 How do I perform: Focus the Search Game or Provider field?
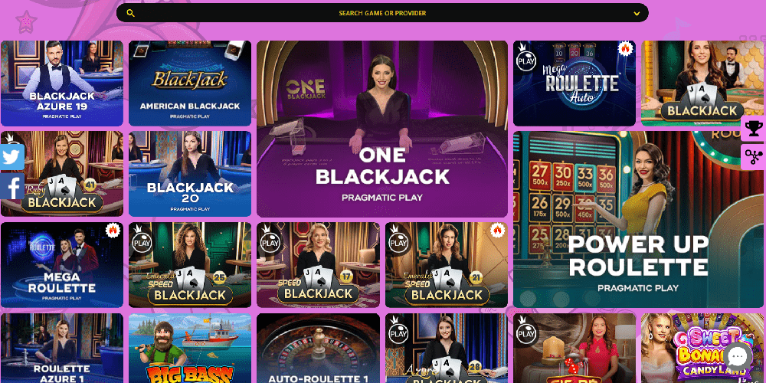click(382, 13)
